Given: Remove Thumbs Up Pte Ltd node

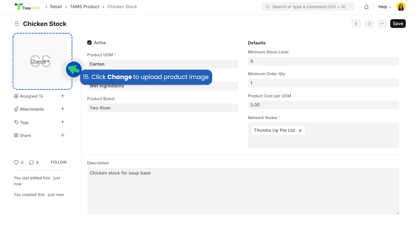Looking at the screenshot, I should 300,131.
